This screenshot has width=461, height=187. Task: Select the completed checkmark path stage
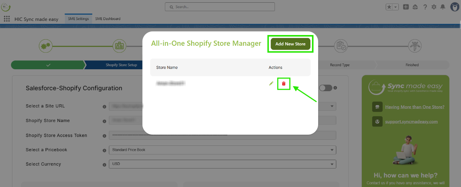click(x=48, y=65)
